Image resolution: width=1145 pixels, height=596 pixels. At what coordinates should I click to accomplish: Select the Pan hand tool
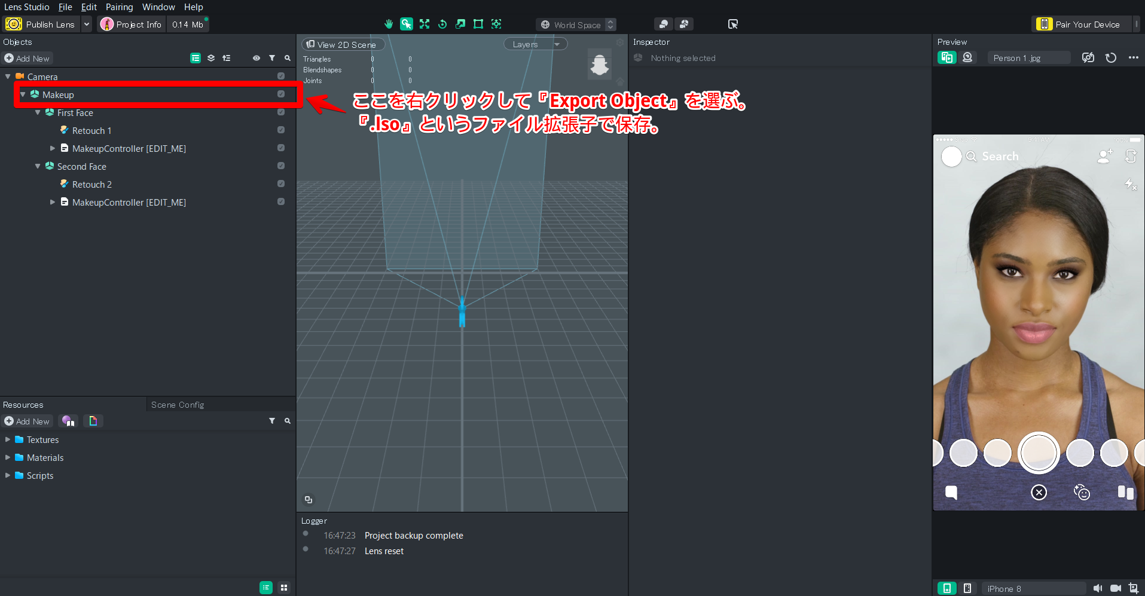[389, 24]
